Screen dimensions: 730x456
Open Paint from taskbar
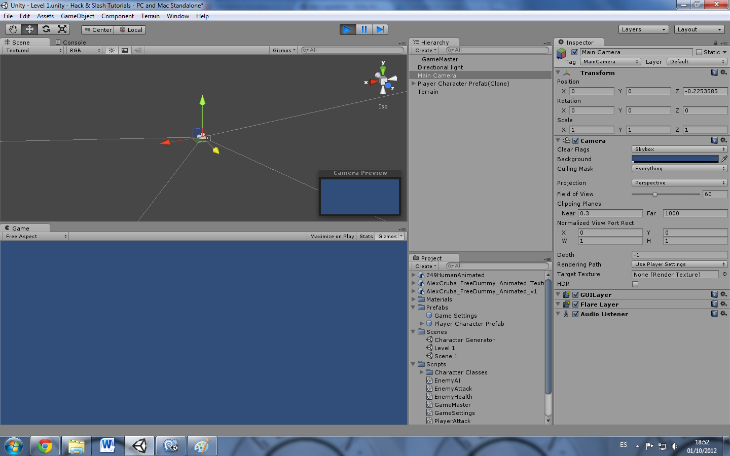(202, 446)
